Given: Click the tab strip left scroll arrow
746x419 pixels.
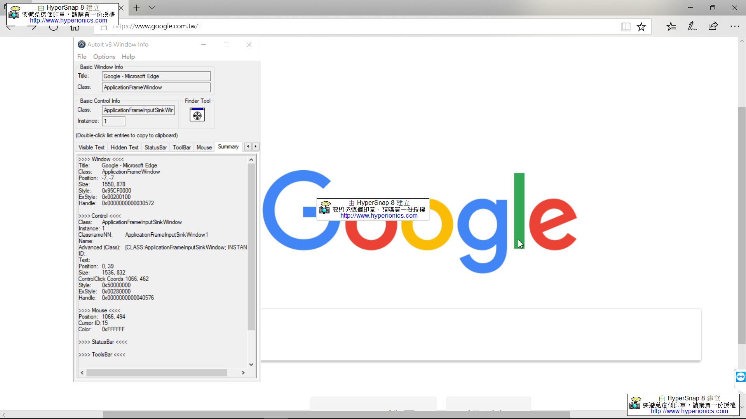Looking at the screenshot, I should click(248, 147).
